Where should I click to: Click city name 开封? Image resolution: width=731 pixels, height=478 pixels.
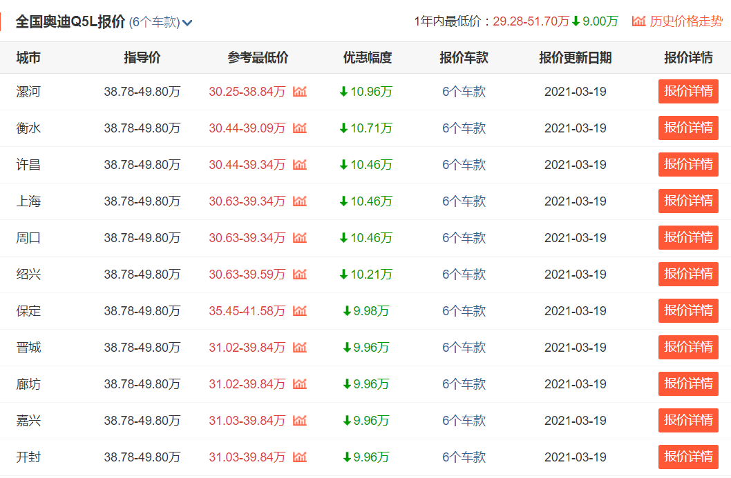28,457
